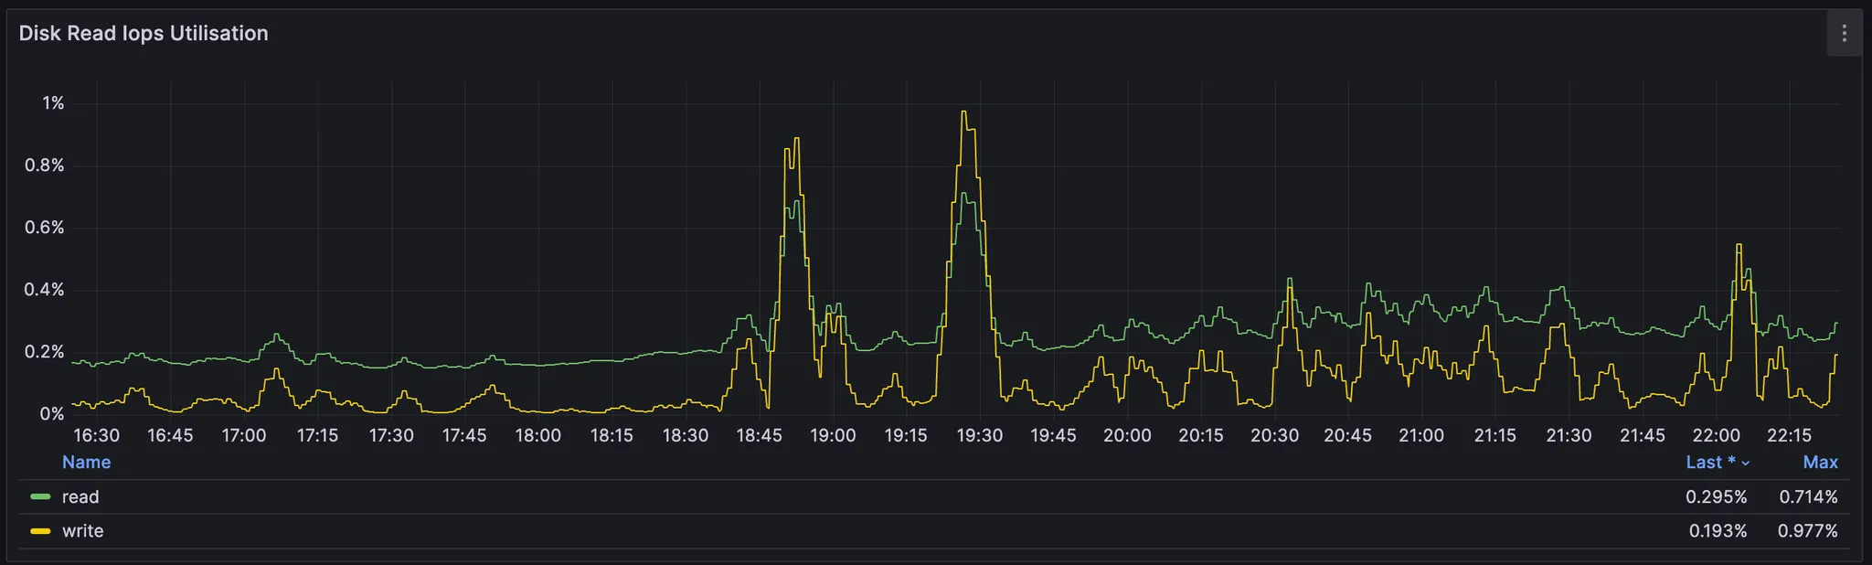
Task: Click the 18:45 time axis label
Action: pyautogui.click(x=759, y=436)
